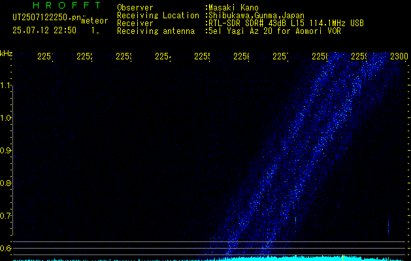Click the 2257 time axis label
Viewport: 411px width, 261px height.
(280, 56)
